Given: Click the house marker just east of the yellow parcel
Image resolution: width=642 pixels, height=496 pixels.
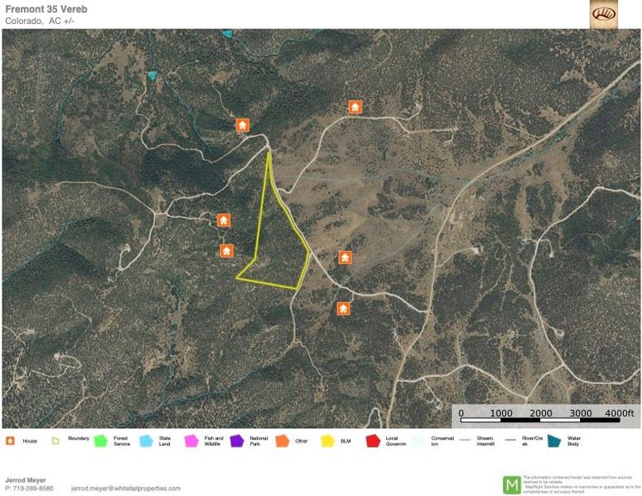Looking at the screenshot, I should (x=345, y=258).
